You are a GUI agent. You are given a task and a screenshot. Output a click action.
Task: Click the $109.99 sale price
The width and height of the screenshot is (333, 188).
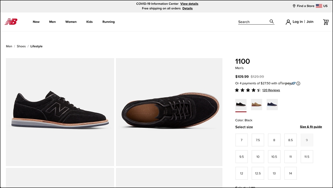[242, 77]
